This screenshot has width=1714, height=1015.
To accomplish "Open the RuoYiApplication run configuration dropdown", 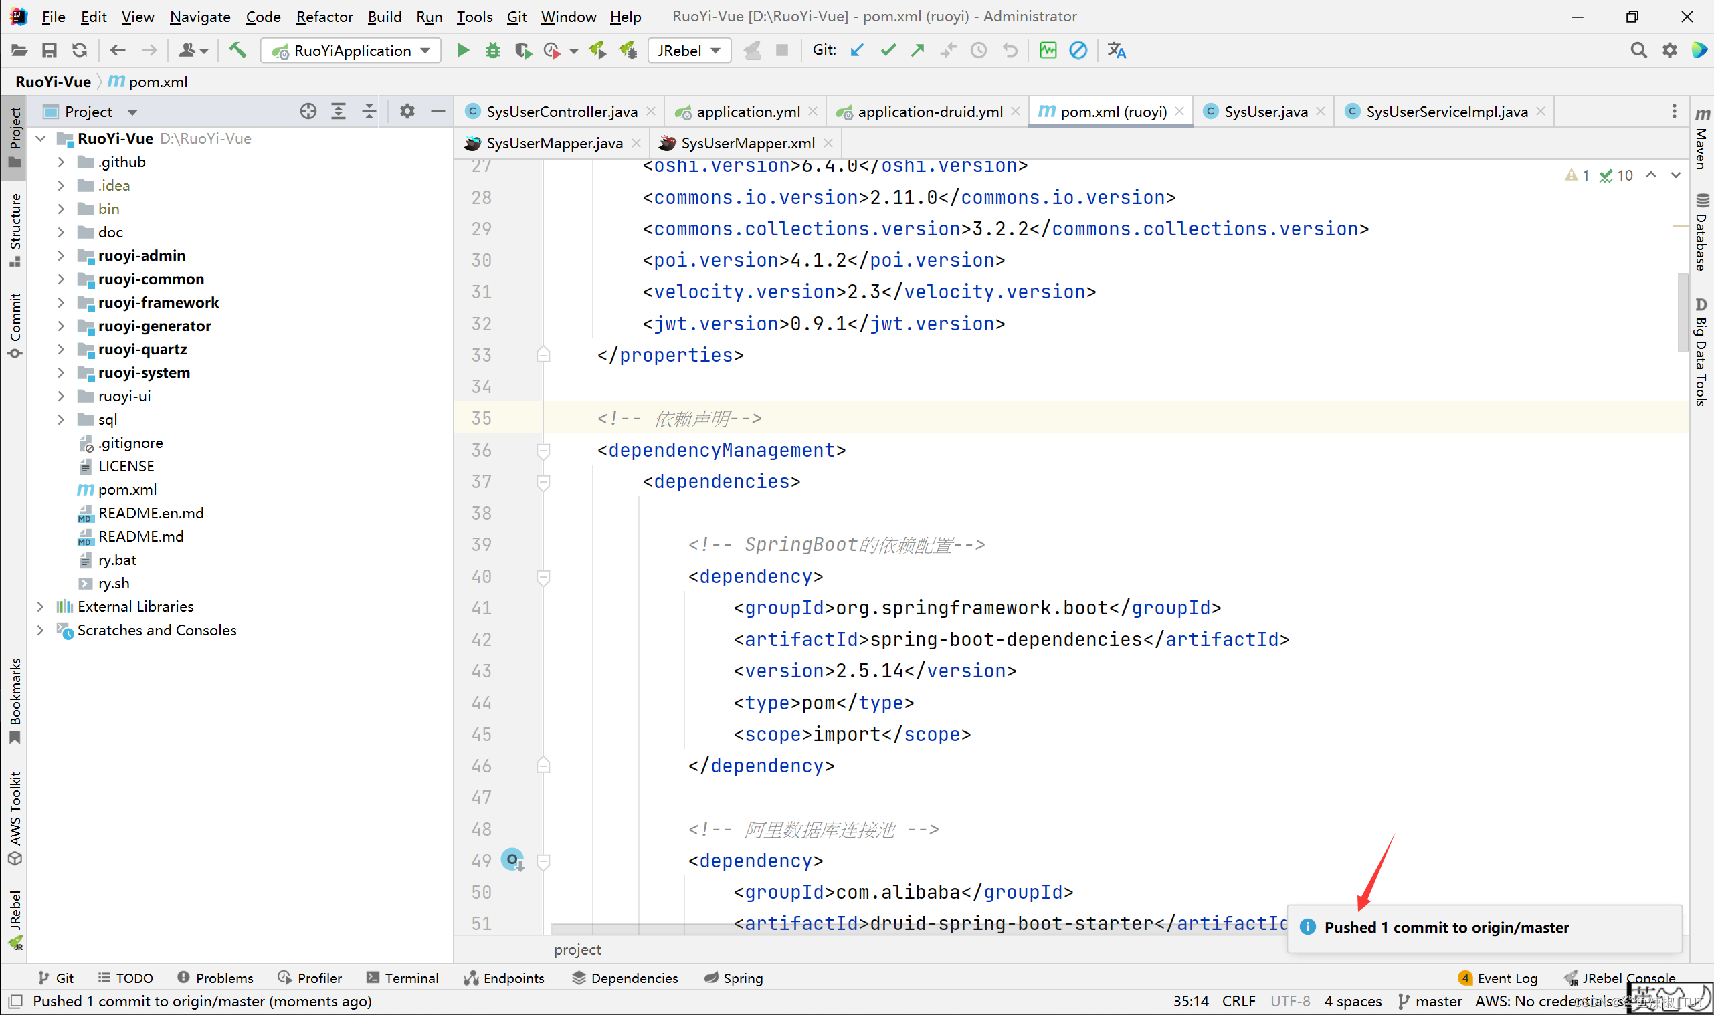I will [x=351, y=51].
